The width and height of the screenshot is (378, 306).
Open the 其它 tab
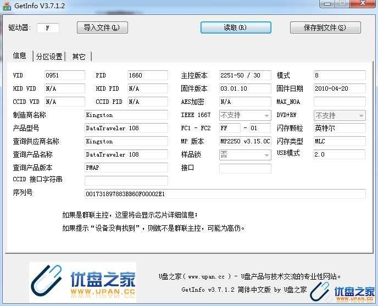[79, 57]
